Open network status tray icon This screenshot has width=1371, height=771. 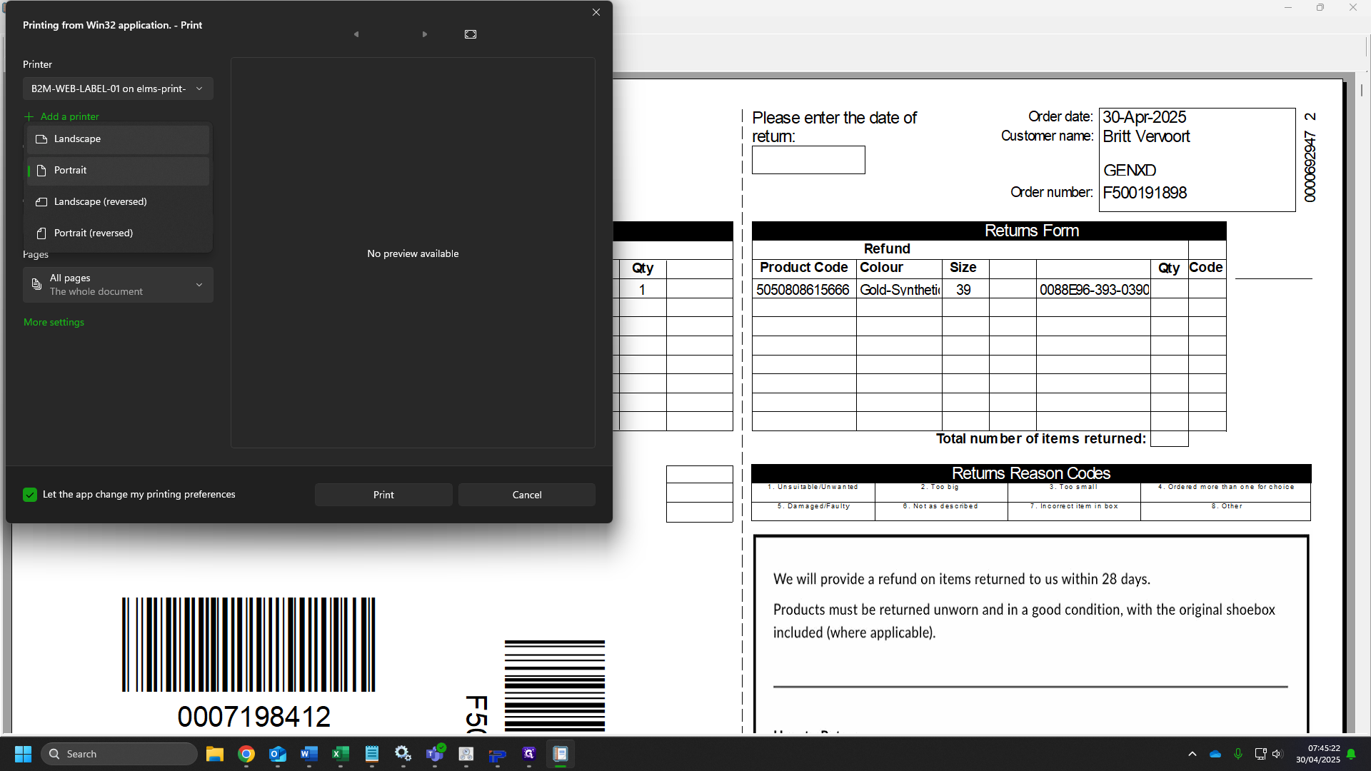1260,754
